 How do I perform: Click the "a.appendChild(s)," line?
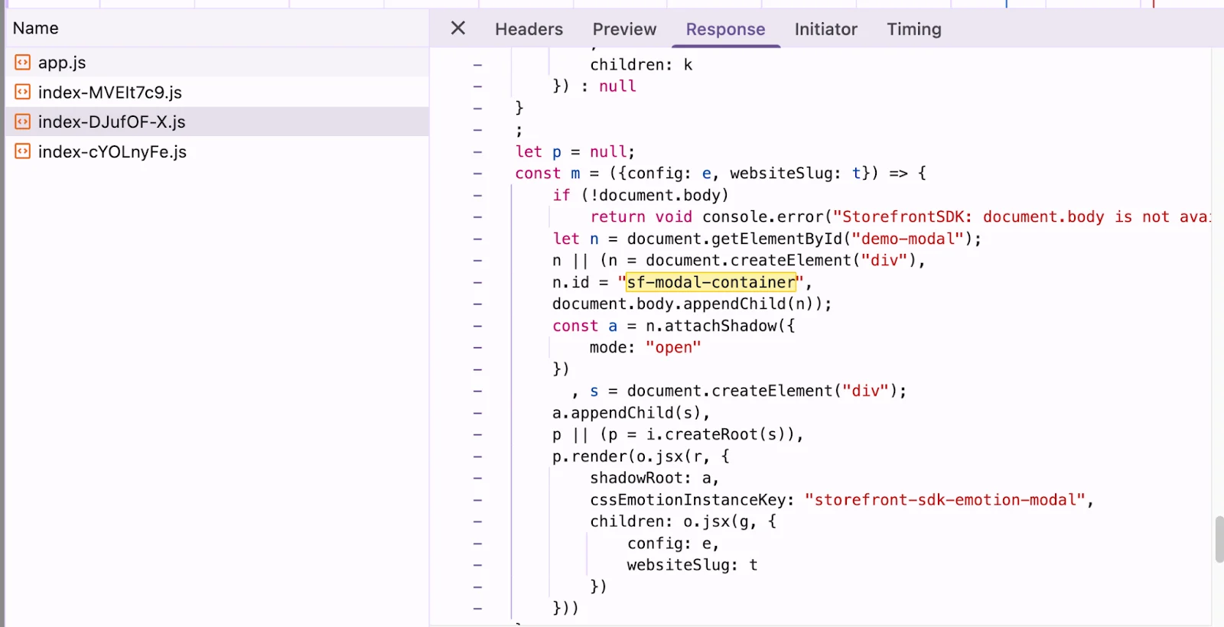[x=631, y=413]
